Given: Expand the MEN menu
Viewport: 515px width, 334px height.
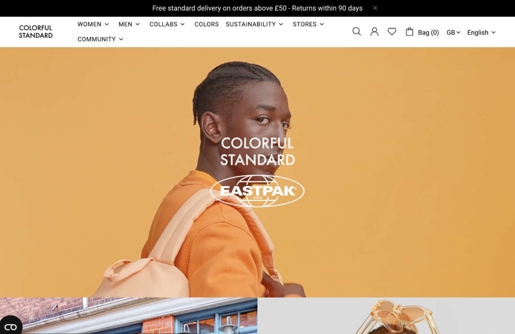Looking at the screenshot, I should click(129, 24).
